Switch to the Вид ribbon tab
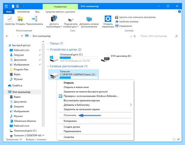The width and height of the screenshot is (185, 145). (37, 12)
